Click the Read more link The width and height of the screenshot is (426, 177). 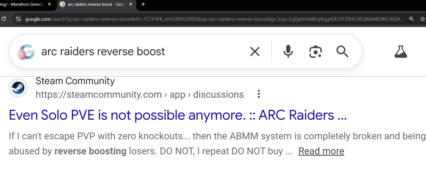tap(321, 151)
